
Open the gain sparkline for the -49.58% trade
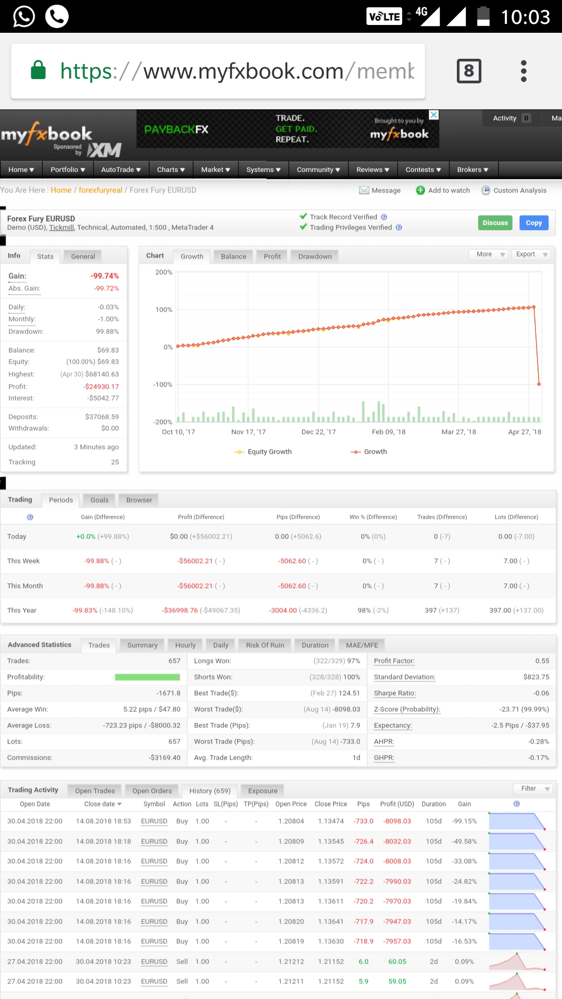click(517, 841)
